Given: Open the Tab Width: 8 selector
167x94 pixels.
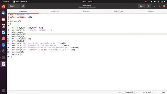Looking at the screenshot, I should pos(131,92).
